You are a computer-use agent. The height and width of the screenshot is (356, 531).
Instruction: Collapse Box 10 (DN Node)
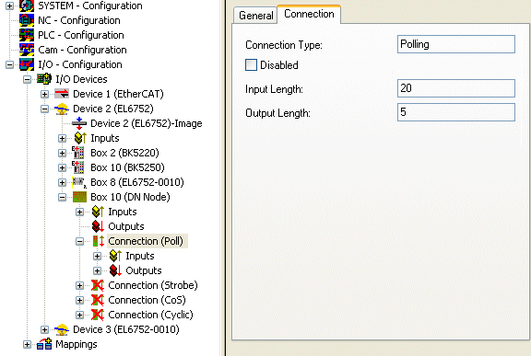click(x=62, y=197)
